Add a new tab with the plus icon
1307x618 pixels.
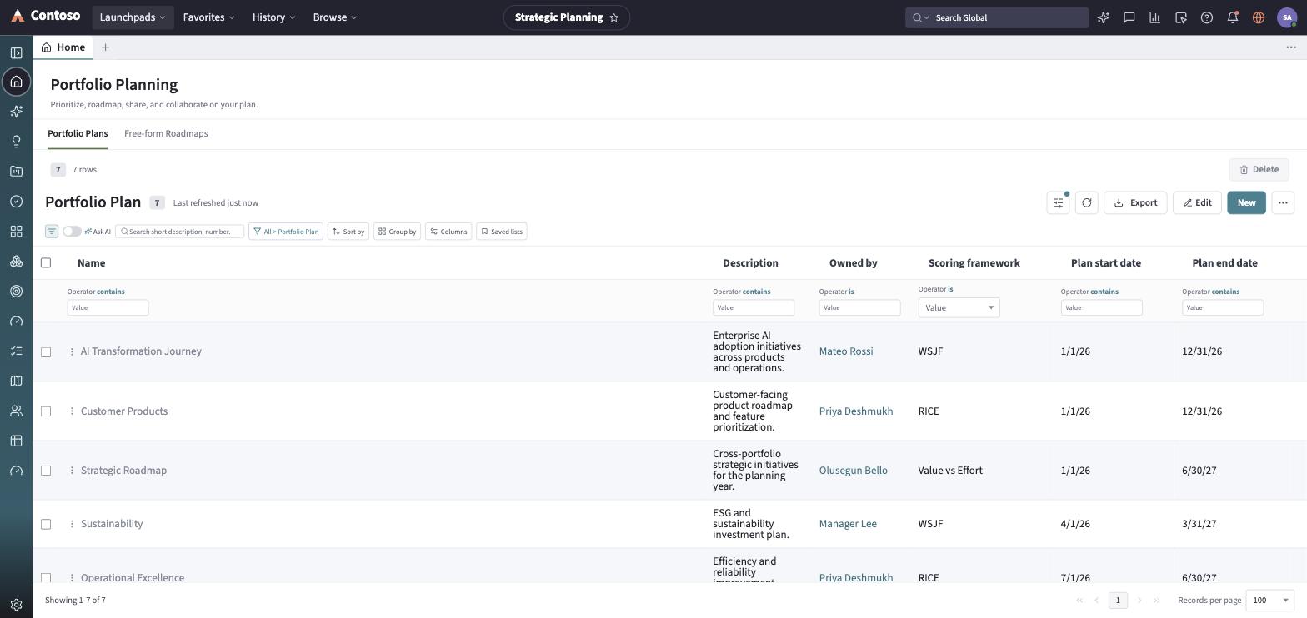click(x=105, y=47)
